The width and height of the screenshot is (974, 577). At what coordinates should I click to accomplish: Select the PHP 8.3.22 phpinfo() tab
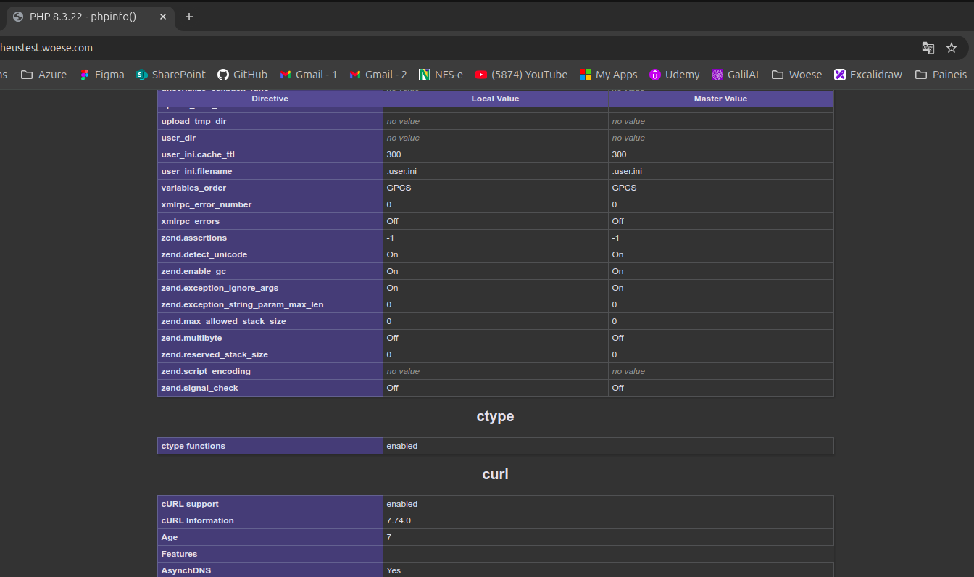click(83, 17)
